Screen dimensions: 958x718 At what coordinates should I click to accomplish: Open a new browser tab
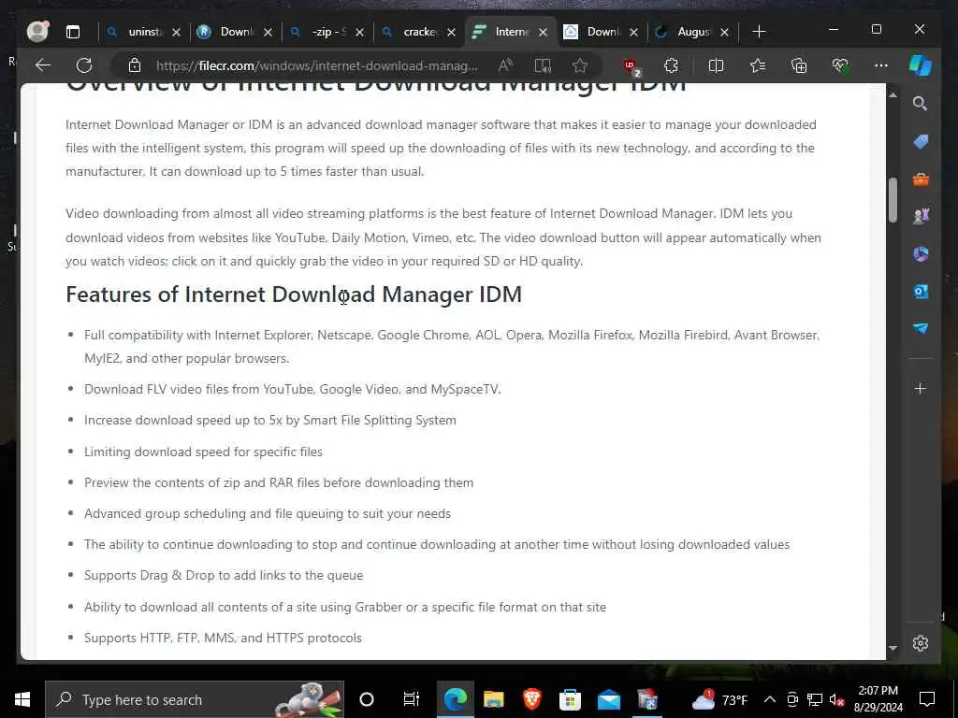point(759,32)
